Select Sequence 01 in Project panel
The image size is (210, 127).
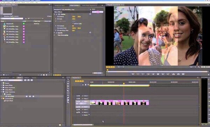pos(10,24)
